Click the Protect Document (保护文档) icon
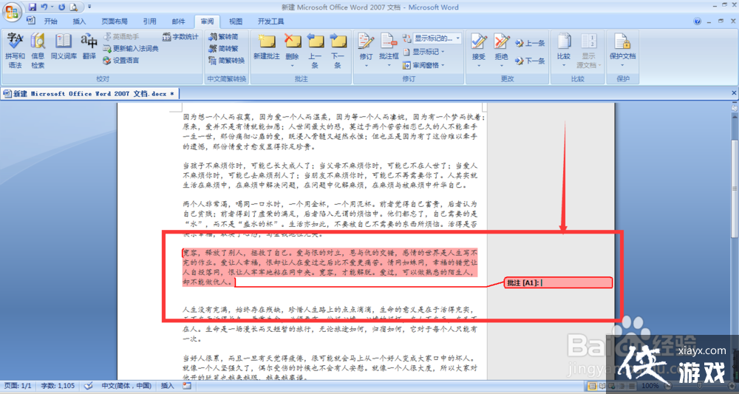Viewport: 739px width, 394px height. (622, 49)
